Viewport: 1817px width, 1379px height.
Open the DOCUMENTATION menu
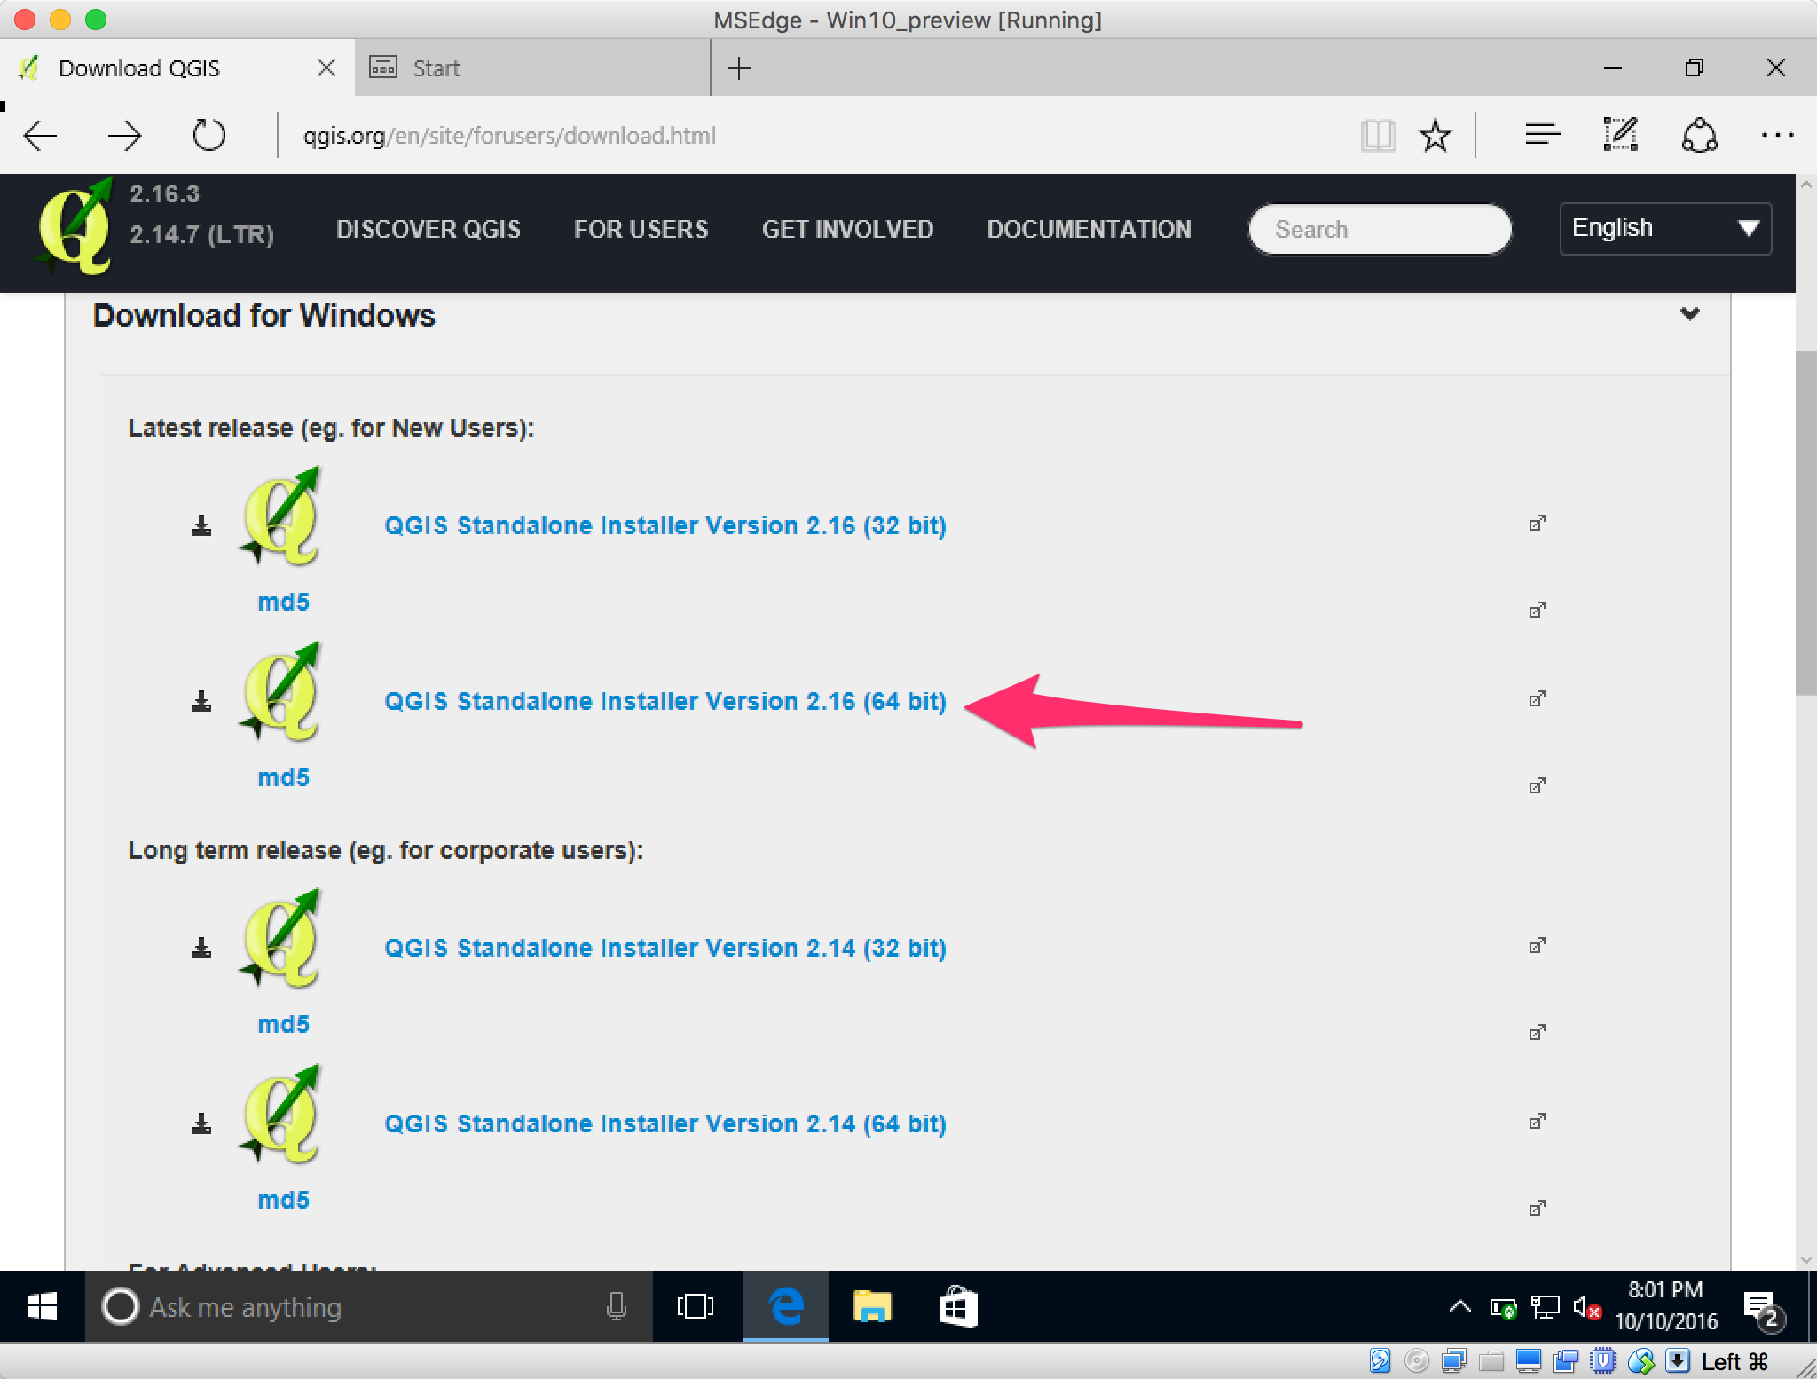[1089, 229]
